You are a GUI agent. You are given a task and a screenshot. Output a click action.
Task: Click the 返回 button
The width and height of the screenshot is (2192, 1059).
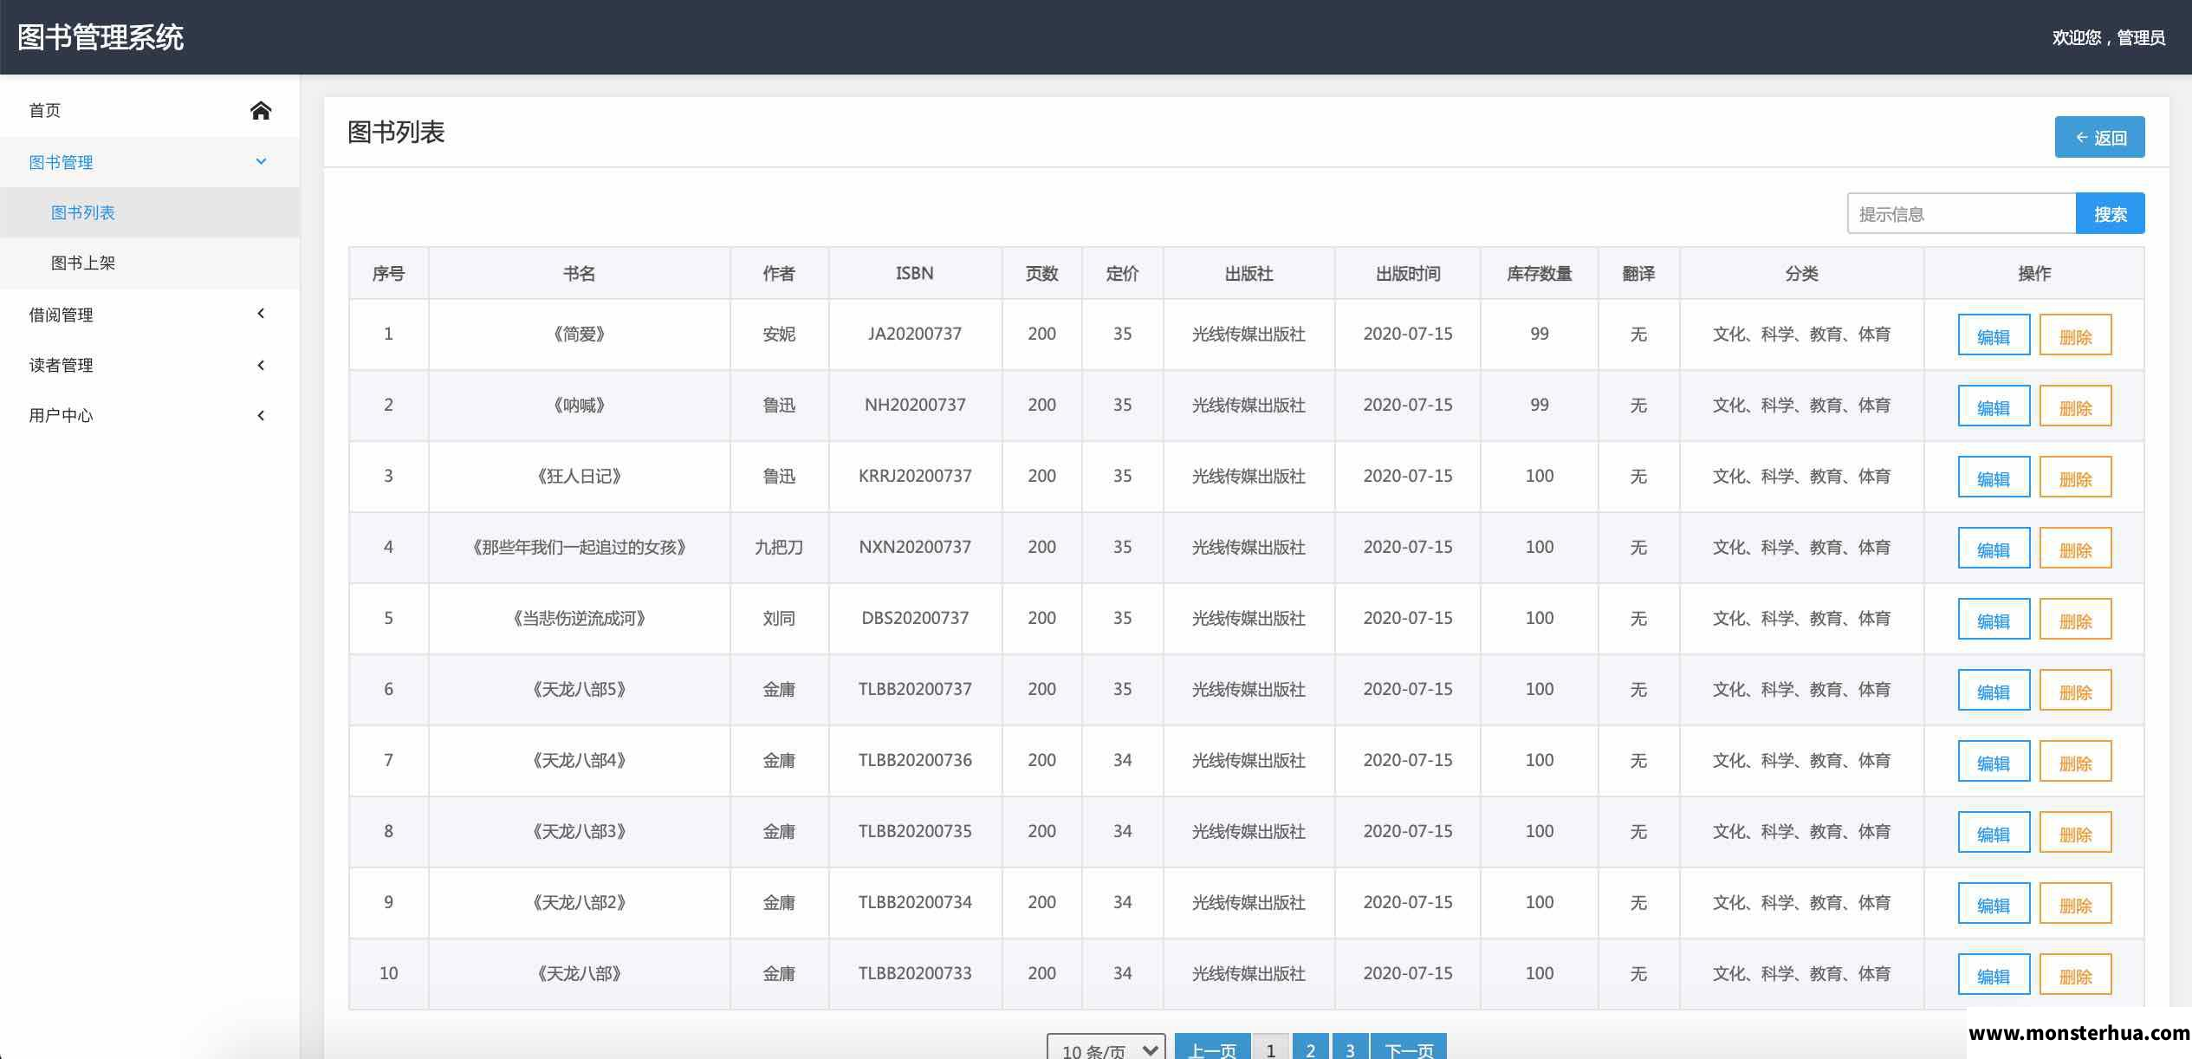2099,137
